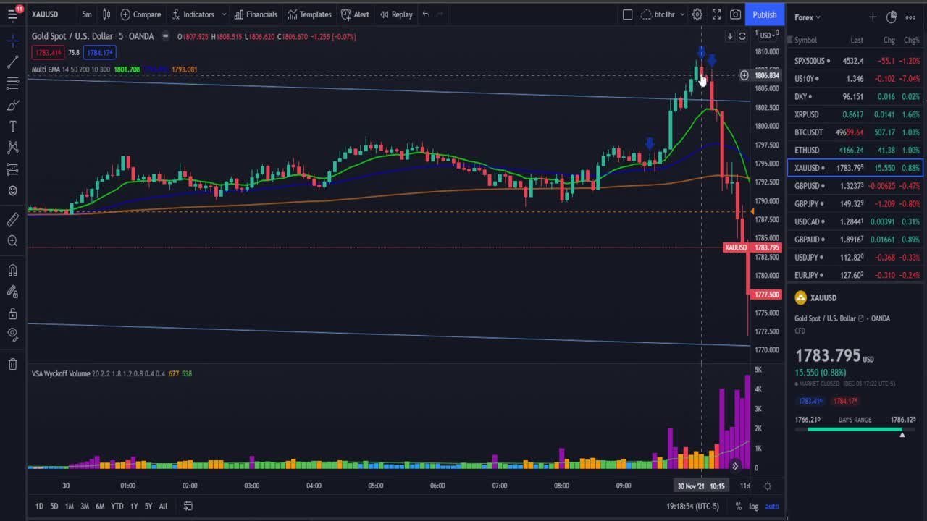Activate the zoom in tool
This screenshot has height=521, width=927.
coord(12,241)
